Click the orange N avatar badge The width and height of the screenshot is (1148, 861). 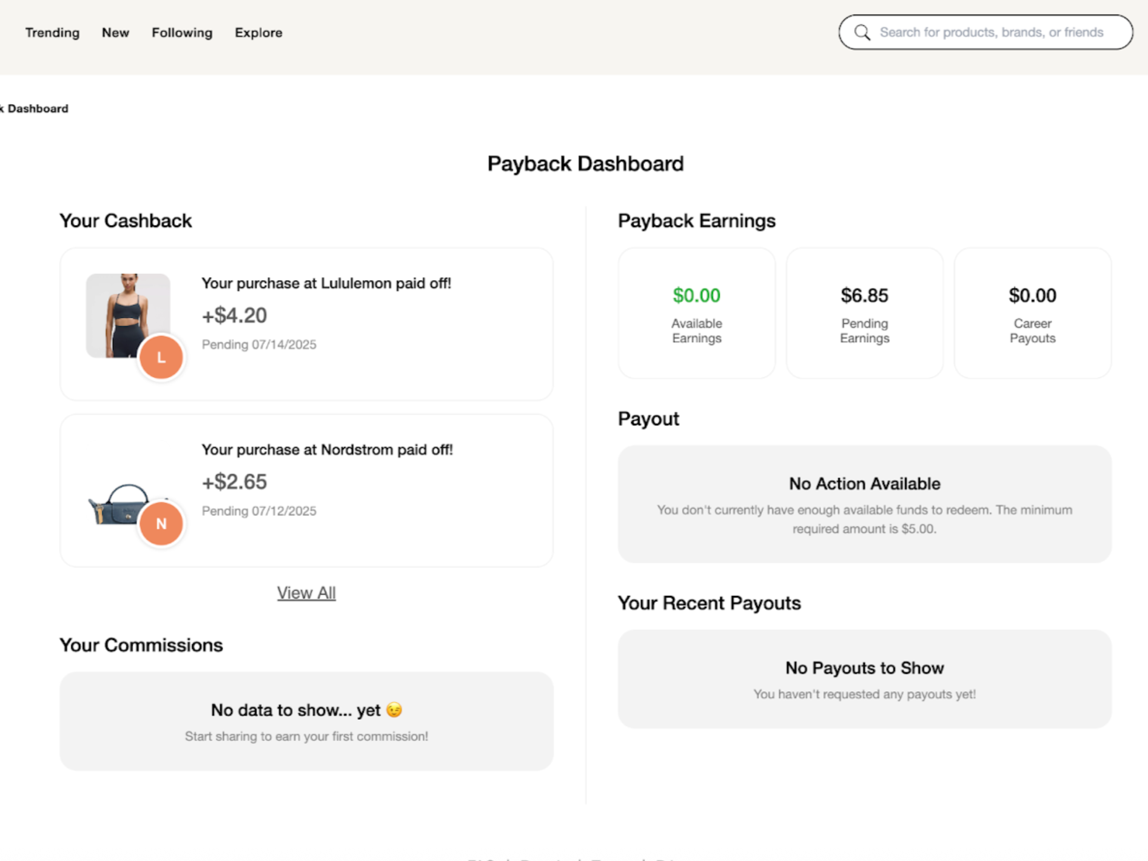(x=161, y=523)
